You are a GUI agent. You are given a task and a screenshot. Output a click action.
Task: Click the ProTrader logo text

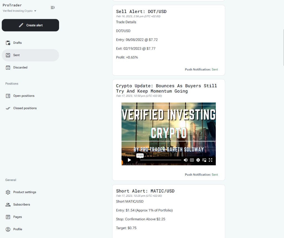coord(12,5)
